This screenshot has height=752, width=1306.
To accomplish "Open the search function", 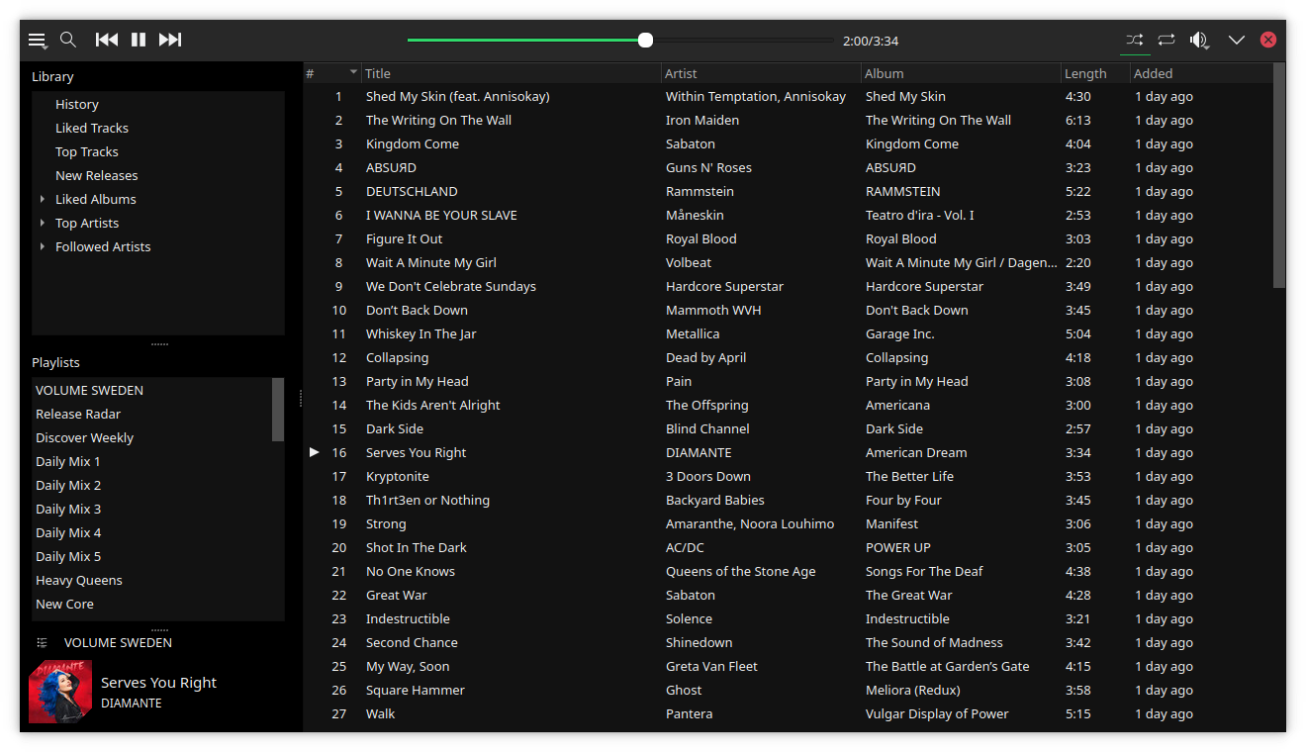I will [x=68, y=40].
